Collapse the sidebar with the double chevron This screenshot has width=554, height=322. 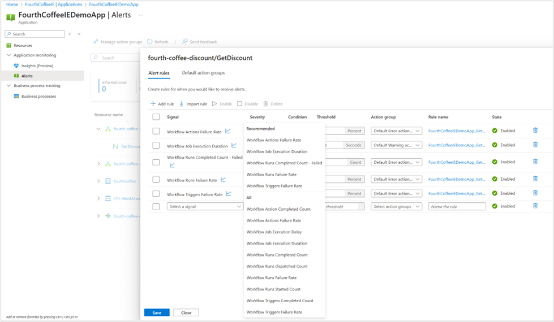[x=79, y=34]
